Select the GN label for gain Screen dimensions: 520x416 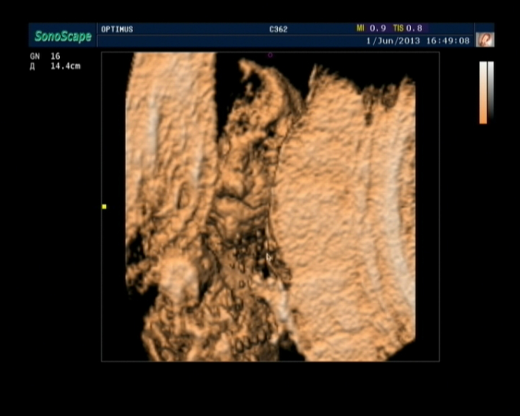(35, 56)
